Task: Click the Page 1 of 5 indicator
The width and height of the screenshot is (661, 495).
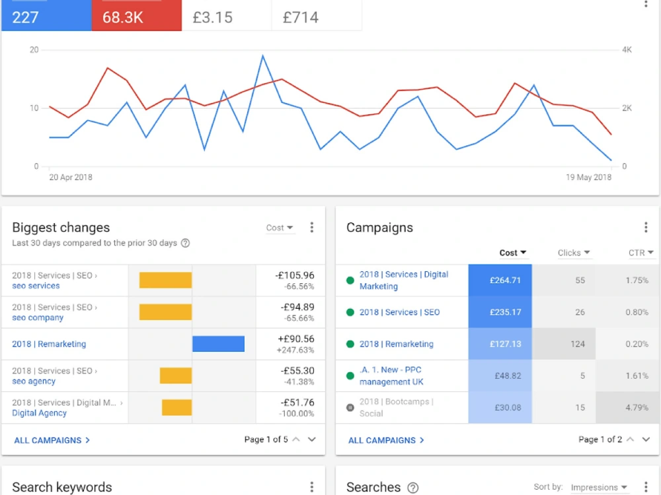Action: click(x=266, y=440)
